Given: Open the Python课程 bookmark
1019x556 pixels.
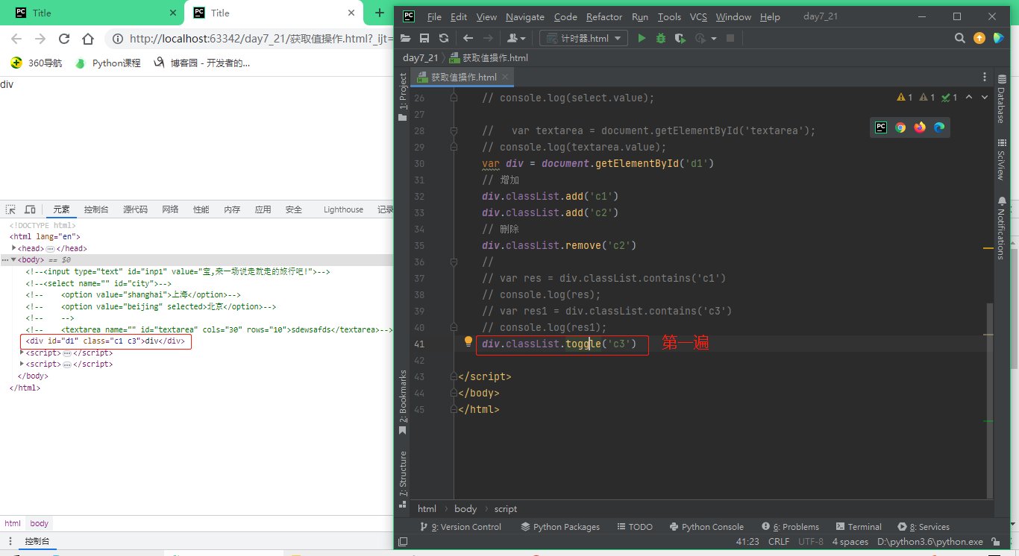Looking at the screenshot, I should tap(108, 63).
